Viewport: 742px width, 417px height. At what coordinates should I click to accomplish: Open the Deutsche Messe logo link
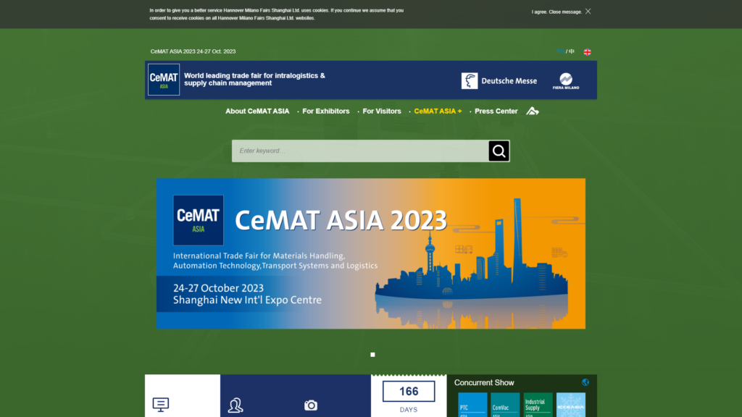pos(499,81)
